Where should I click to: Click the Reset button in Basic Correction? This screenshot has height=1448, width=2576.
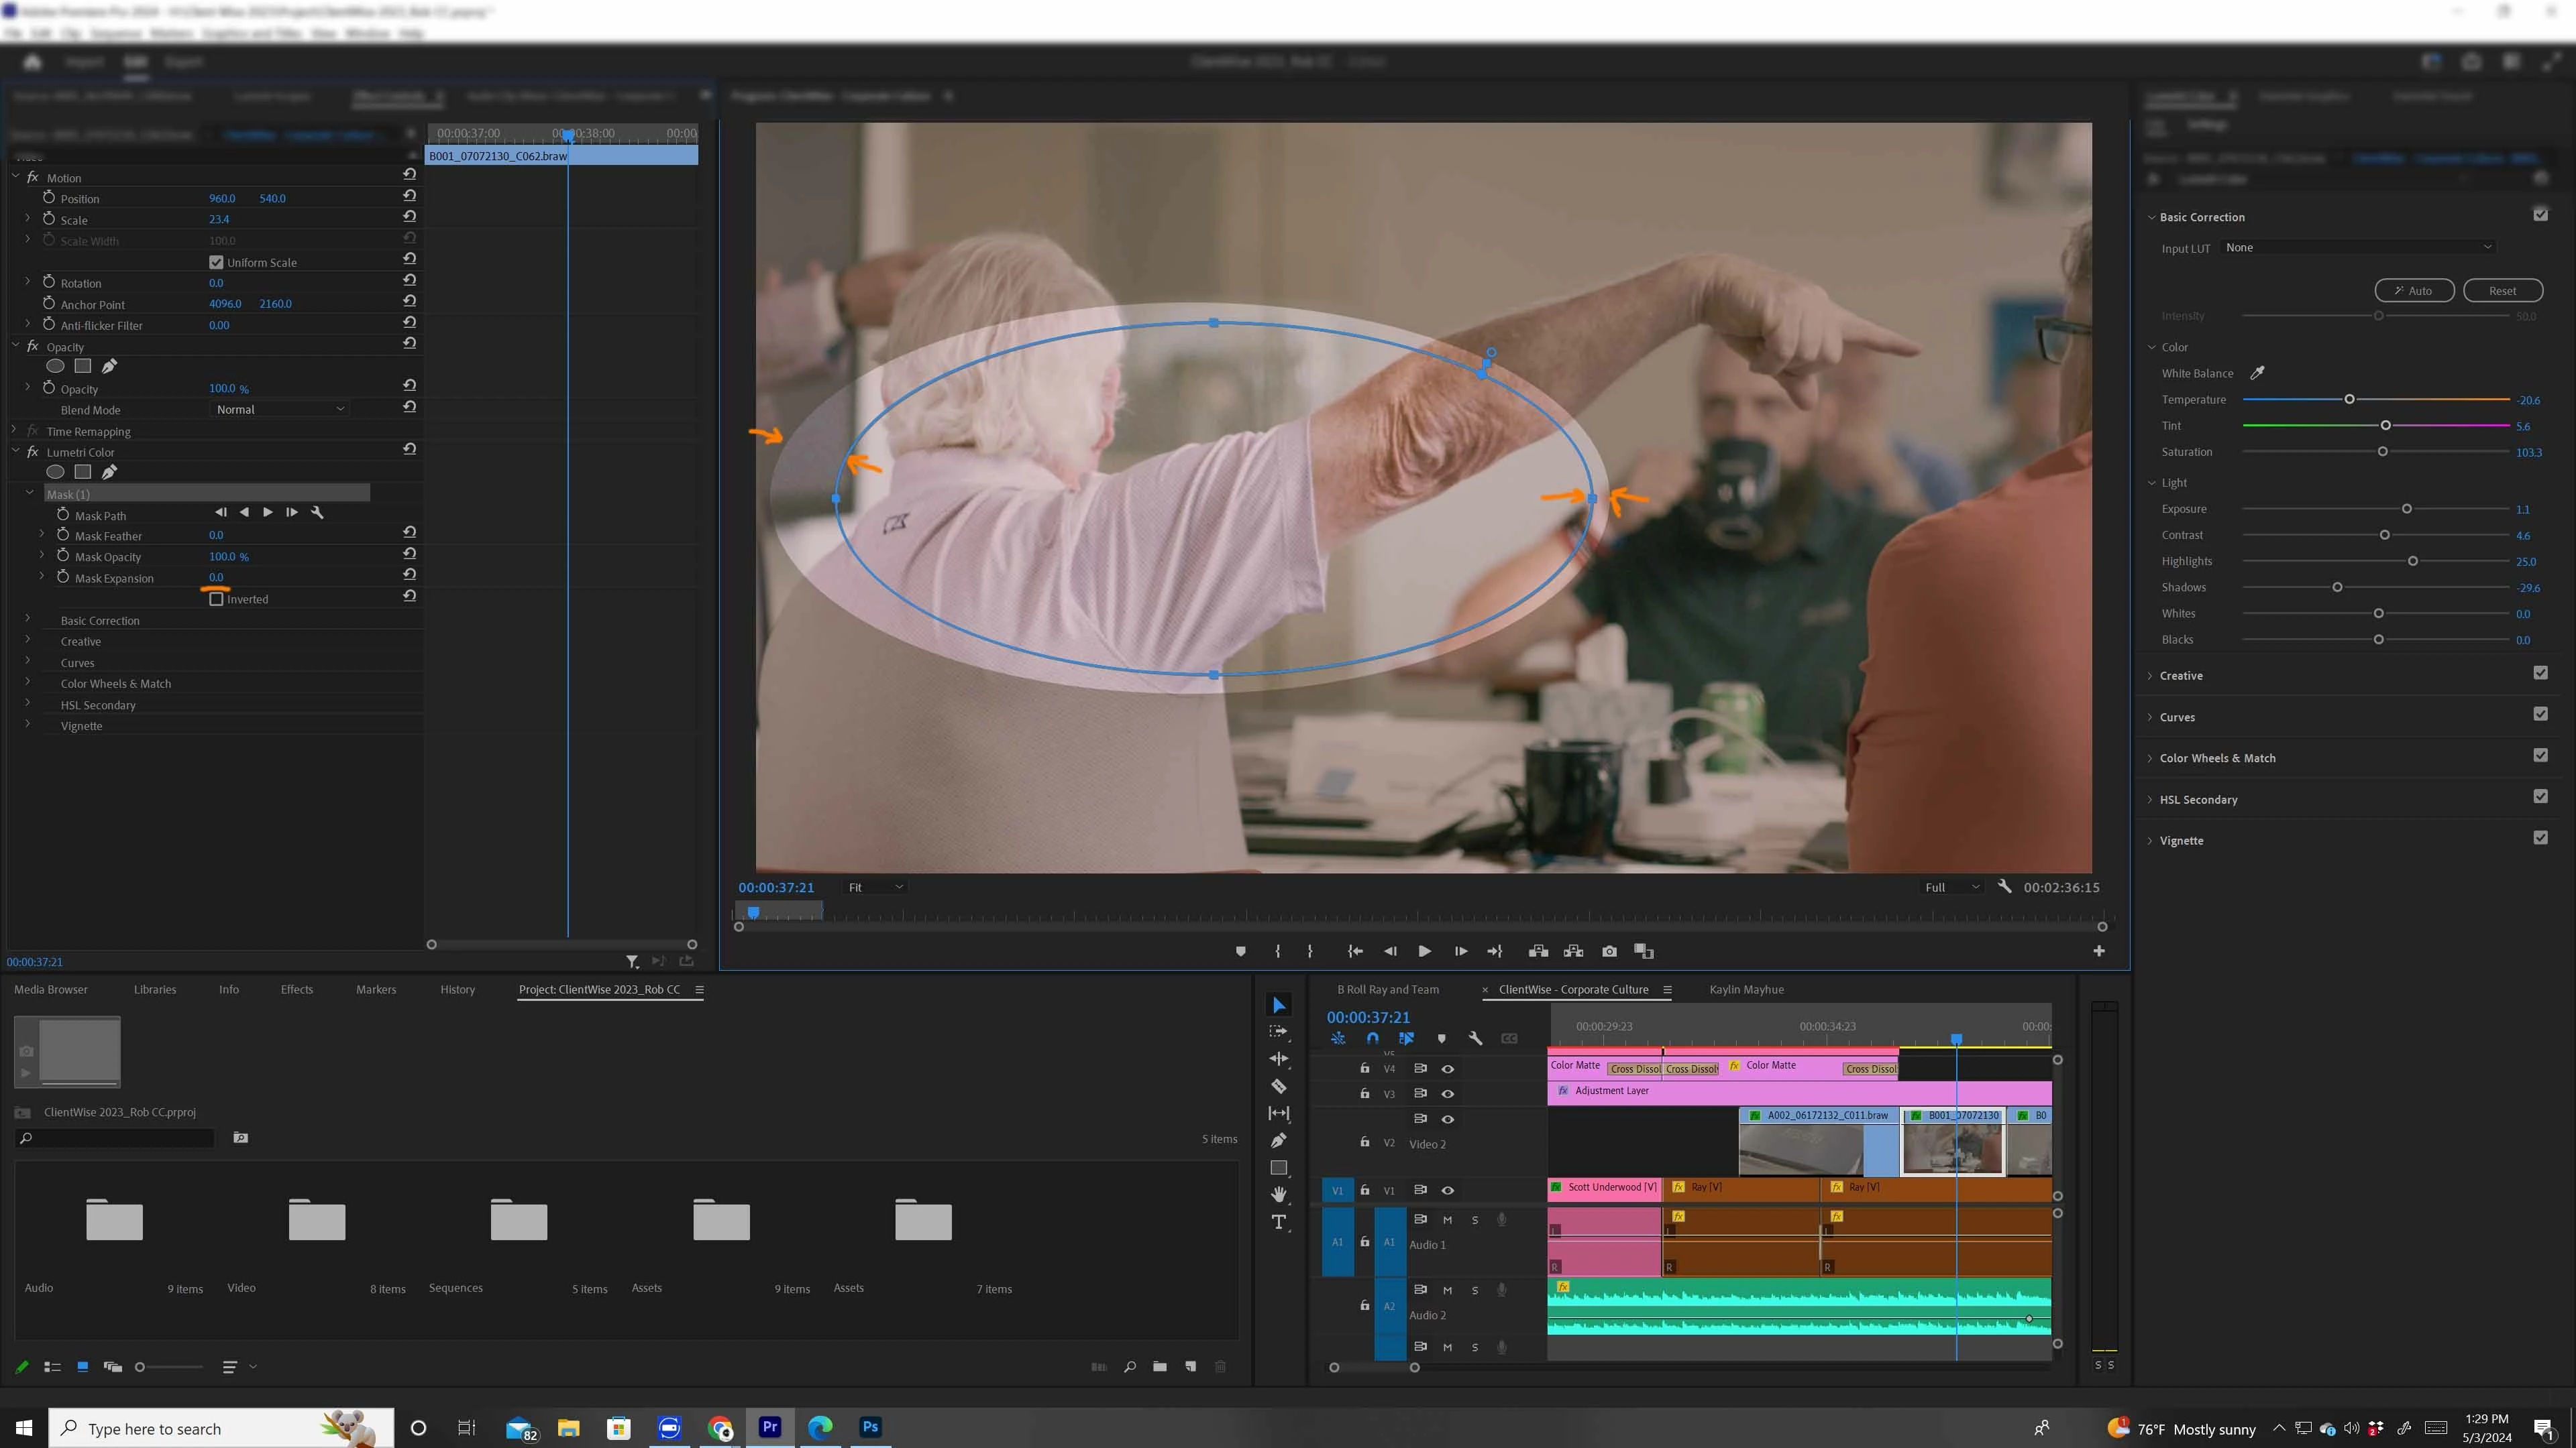coord(2502,291)
